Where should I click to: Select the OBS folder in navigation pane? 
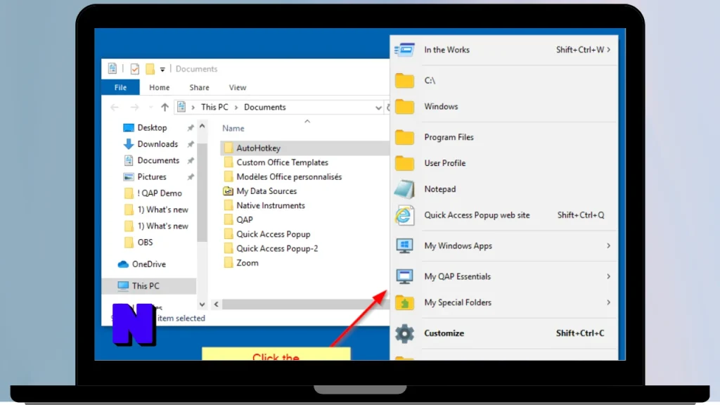point(145,243)
